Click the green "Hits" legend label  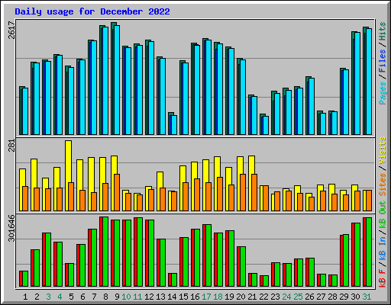(383, 31)
